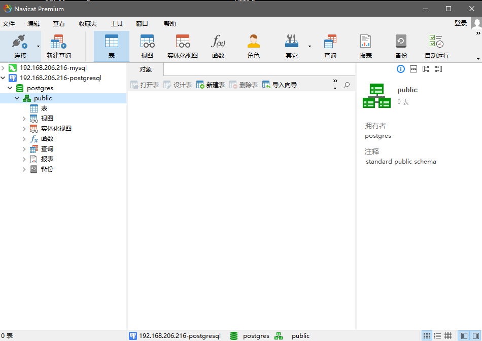Switch to icon grid view in status bar
Viewport: 482px width, 341px height.
click(x=427, y=336)
